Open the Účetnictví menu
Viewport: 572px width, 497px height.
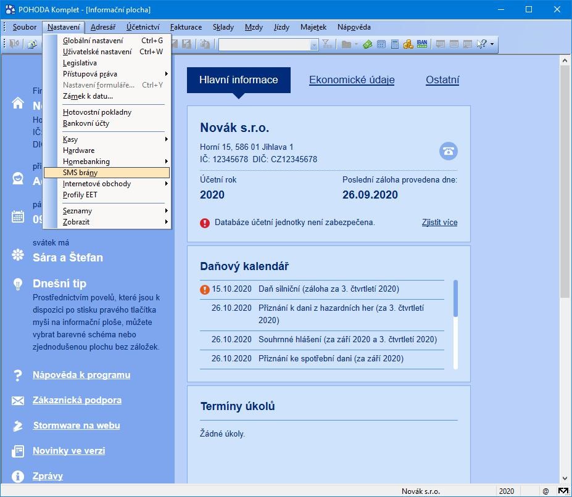coord(143,27)
